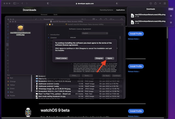Select clubhouse-android-2.webp in Finder list
The image size is (175, 119).
78,84
